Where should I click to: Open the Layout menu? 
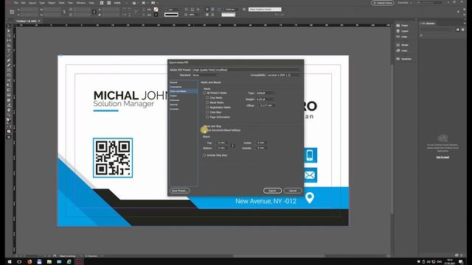point(32,3)
